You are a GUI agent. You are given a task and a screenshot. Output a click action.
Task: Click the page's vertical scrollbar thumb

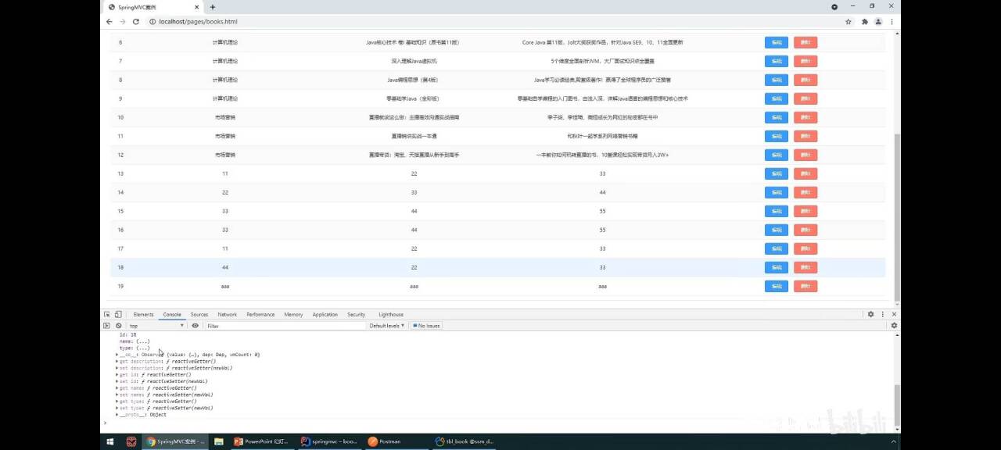pyautogui.click(x=897, y=216)
